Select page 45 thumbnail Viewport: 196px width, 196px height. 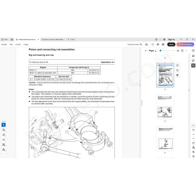[165, 139]
